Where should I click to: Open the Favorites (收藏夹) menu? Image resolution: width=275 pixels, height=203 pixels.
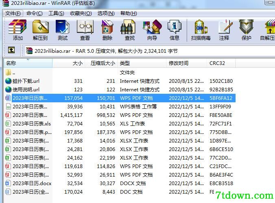[x=81, y=13]
